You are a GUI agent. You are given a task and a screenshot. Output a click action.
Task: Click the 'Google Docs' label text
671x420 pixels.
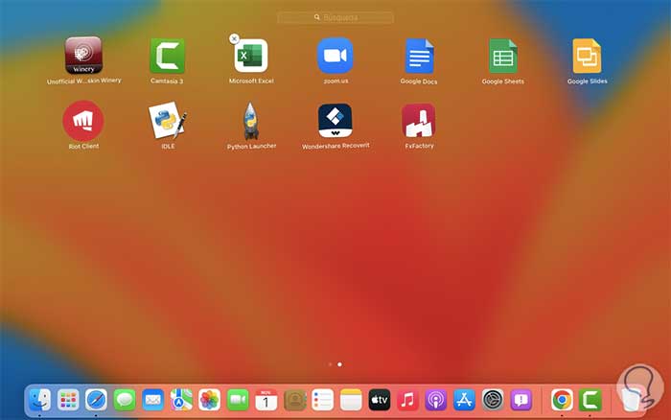419,82
